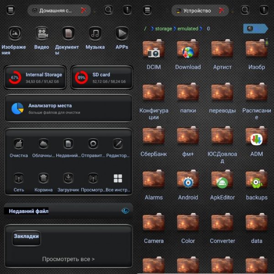This screenshot has height=274, width=274.
Task: Toggle the blue view switch tag
Action: pos(255,28)
